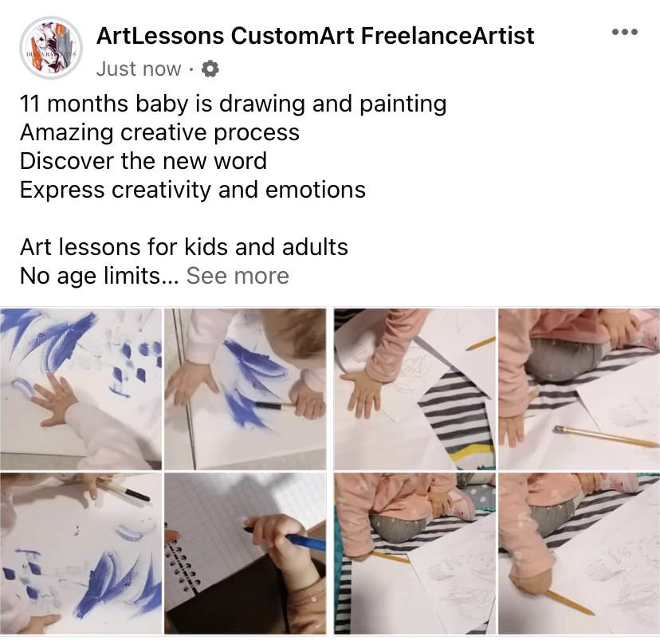Image resolution: width=660 pixels, height=640 pixels.
Task: Open the three-dot post options menu
Action: click(625, 32)
